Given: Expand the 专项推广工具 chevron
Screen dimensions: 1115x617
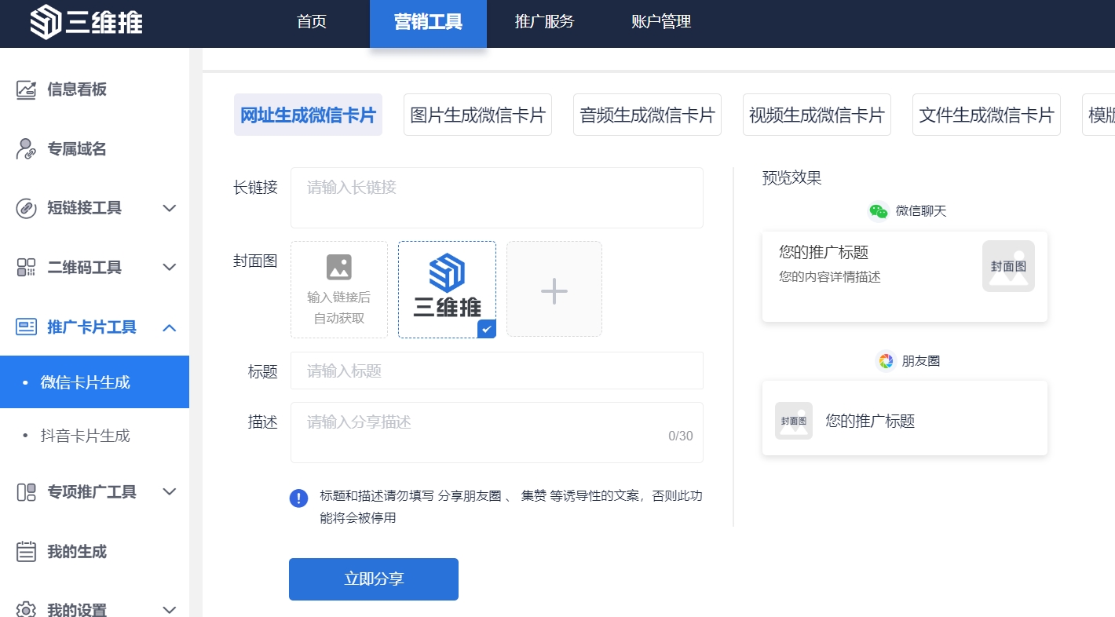Looking at the screenshot, I should tap(169, 492).
